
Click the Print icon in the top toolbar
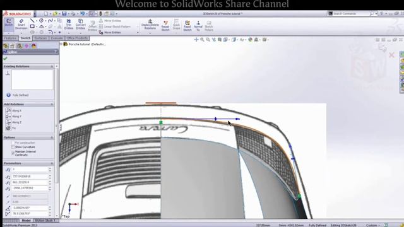pos(73,14)
